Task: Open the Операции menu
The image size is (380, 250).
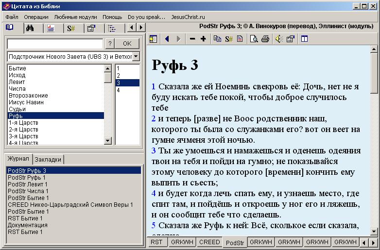Action: 36,17
